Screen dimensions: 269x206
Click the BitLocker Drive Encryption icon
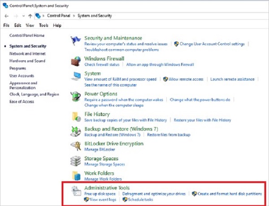coord(76,146)
